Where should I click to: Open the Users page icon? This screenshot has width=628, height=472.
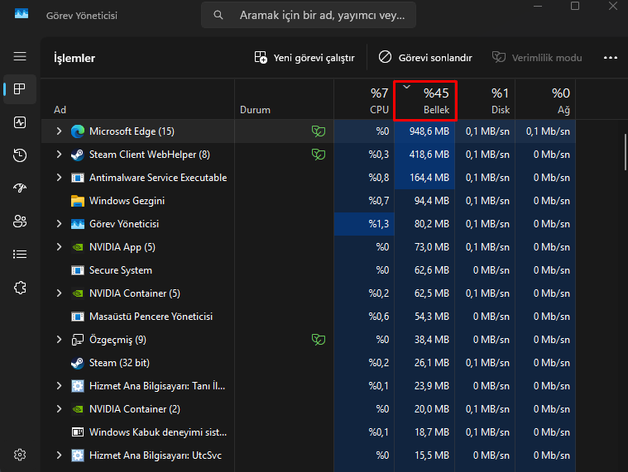(20, 222)
